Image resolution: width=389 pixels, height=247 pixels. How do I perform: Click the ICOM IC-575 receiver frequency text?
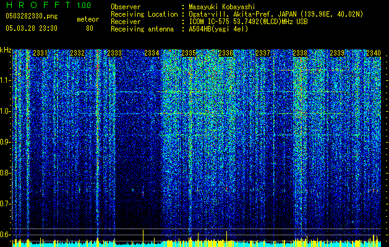tap(248, 22)
